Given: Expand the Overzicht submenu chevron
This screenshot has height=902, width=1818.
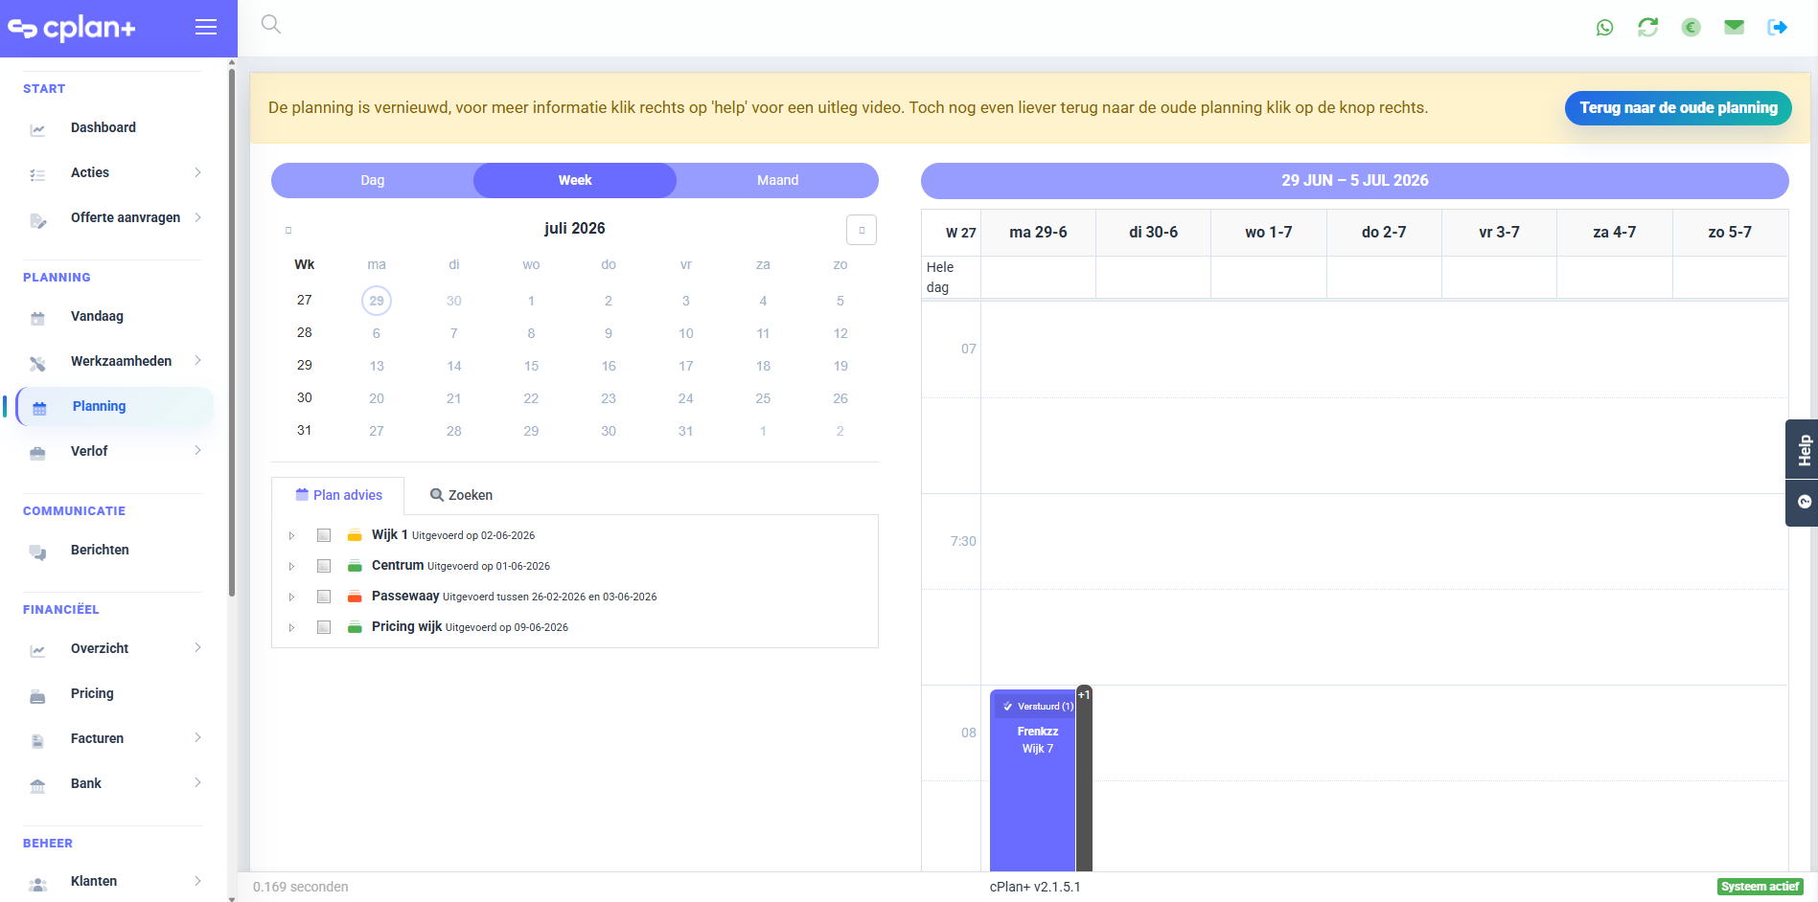Looking at the screenshot, I should coord(197,647).
